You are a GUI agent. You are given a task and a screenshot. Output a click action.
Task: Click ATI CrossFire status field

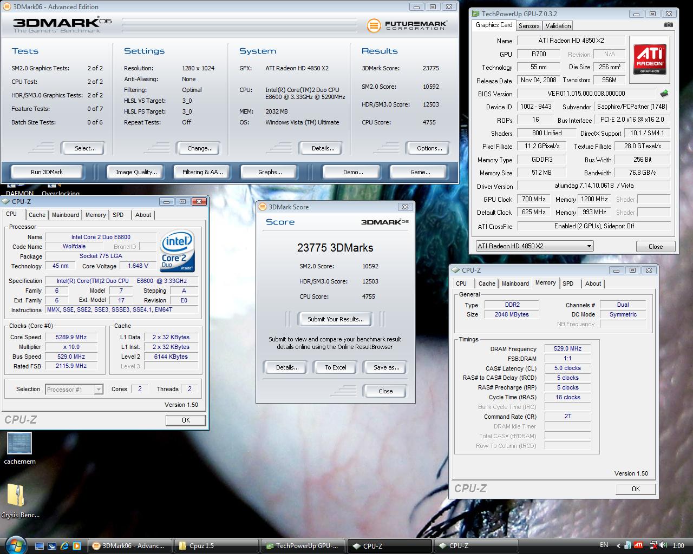coord(594,226)
